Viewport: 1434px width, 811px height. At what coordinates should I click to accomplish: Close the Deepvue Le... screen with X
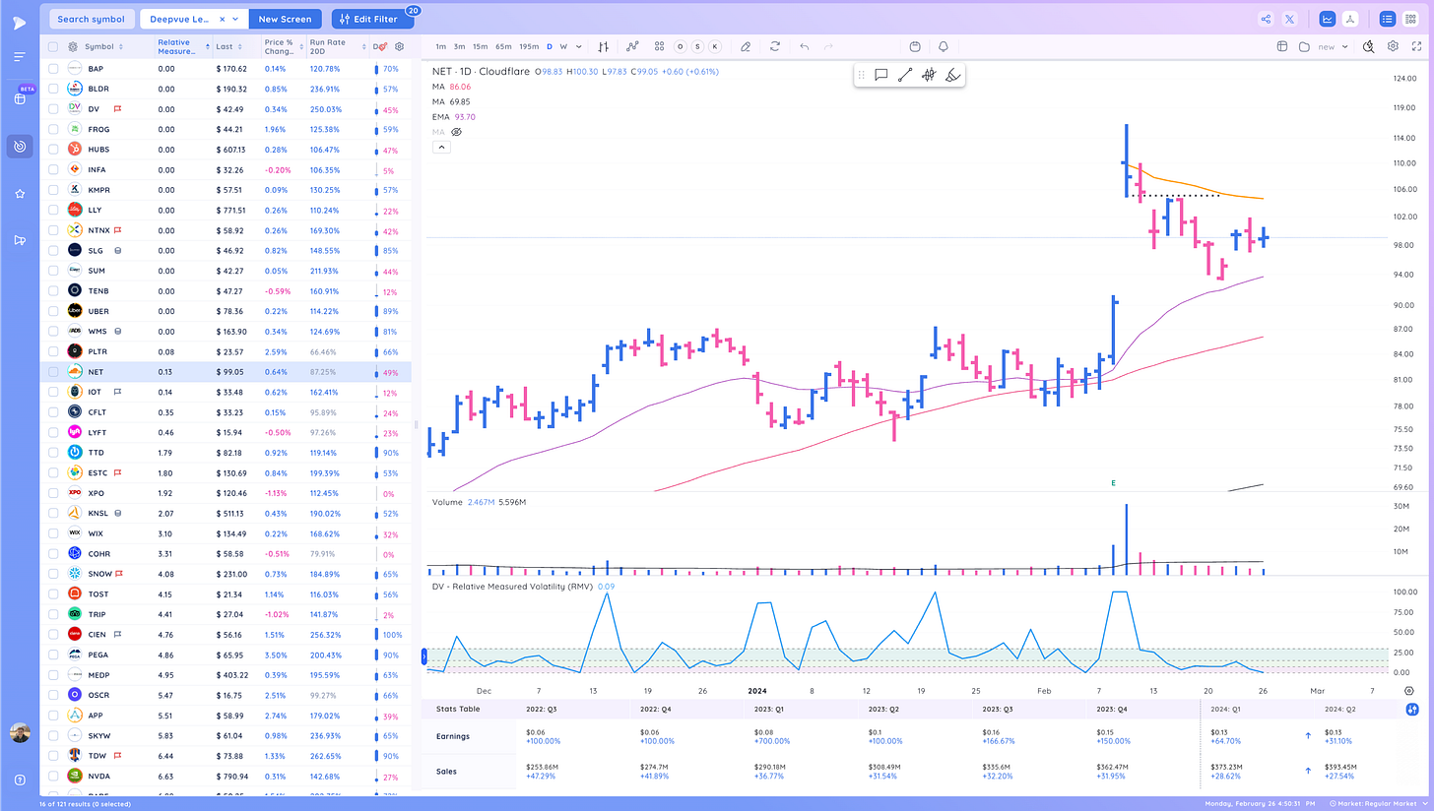coord(223,19)
